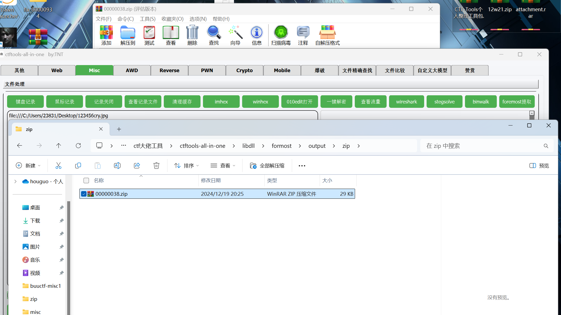Expand the chevron after output in breadcrumb
Image resolution: width=561 pixels, height=315 pixels.
pos(334,146)
